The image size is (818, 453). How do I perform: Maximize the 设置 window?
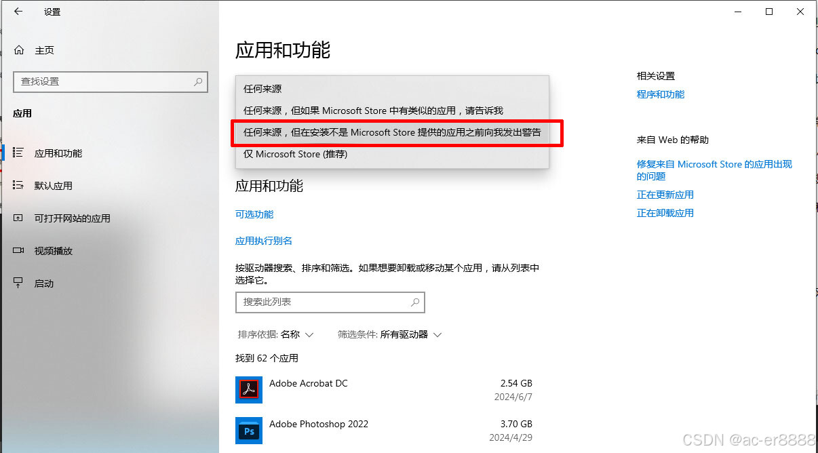click(x=769, y=12)
